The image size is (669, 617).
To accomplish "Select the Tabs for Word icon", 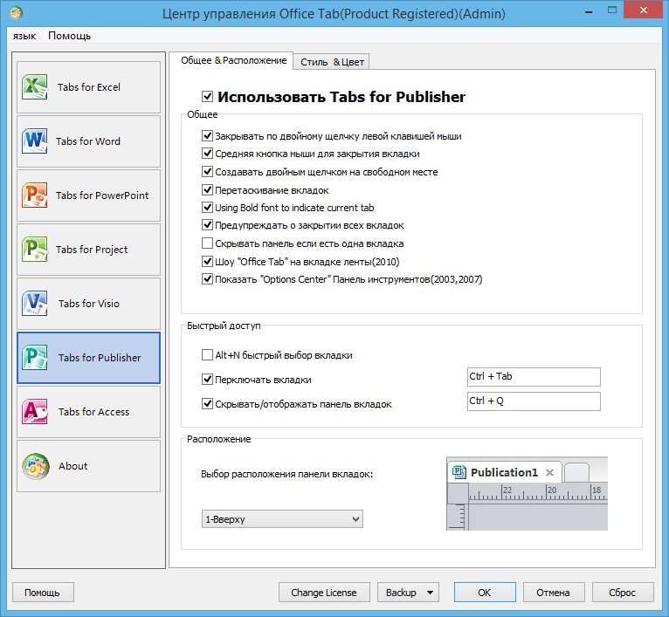I will pyautogui.click(x=36, y=141).
